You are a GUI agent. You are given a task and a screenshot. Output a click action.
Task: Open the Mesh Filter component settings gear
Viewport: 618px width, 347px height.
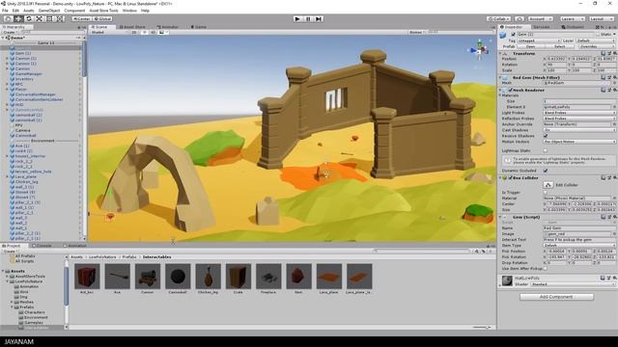tap(614, 77)
